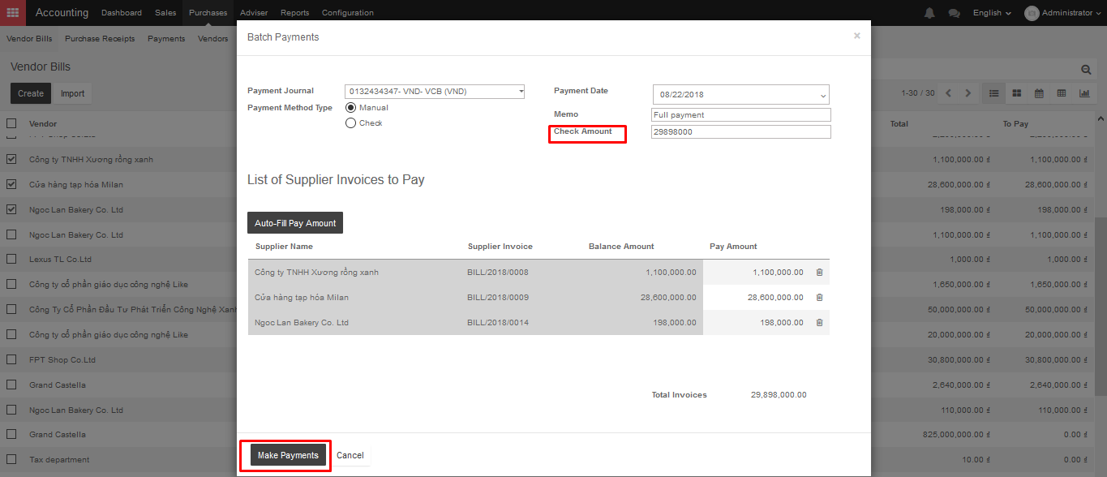
Task: Click the Supplier Name column header
Action: click(x=284, y=247)
